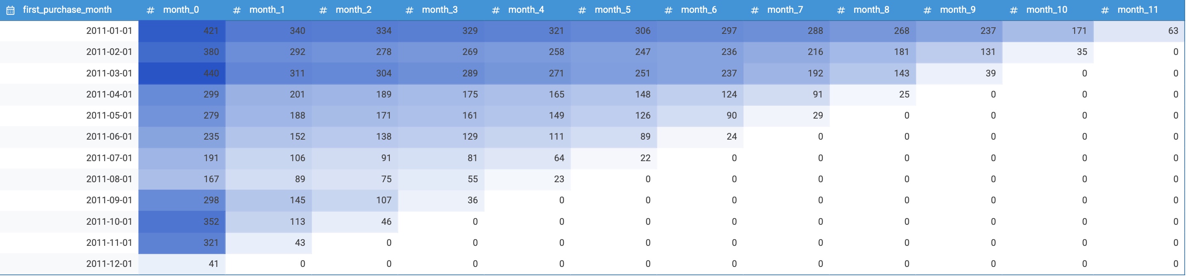
Task: Click the month_3 column header label
Action: point(440,10)
